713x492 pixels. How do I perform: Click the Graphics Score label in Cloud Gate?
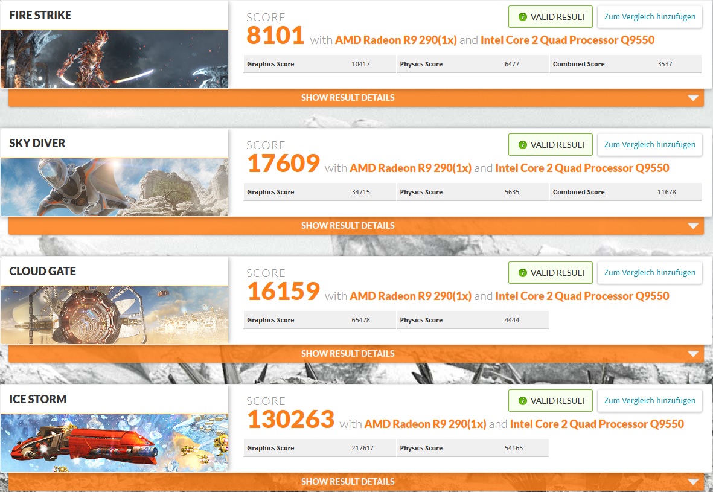[x=270, y=320]
